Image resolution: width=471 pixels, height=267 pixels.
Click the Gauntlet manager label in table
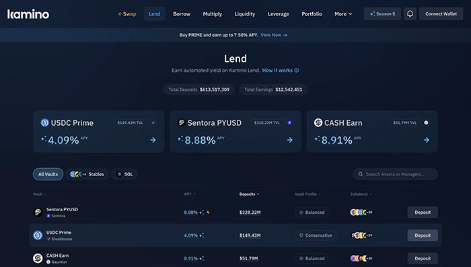click(x=57, y=262)
